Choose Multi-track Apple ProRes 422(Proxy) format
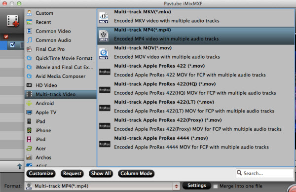Image resolution: width=296 pixels, height=192 pixels. [x=196, y=126]
